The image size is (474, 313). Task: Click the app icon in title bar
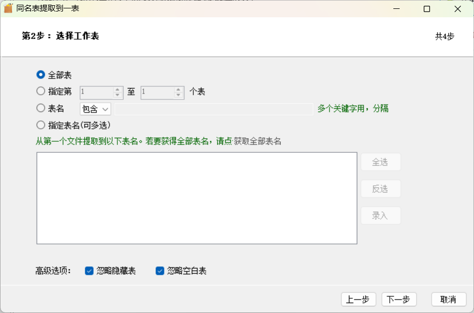(x=8, y=8)
